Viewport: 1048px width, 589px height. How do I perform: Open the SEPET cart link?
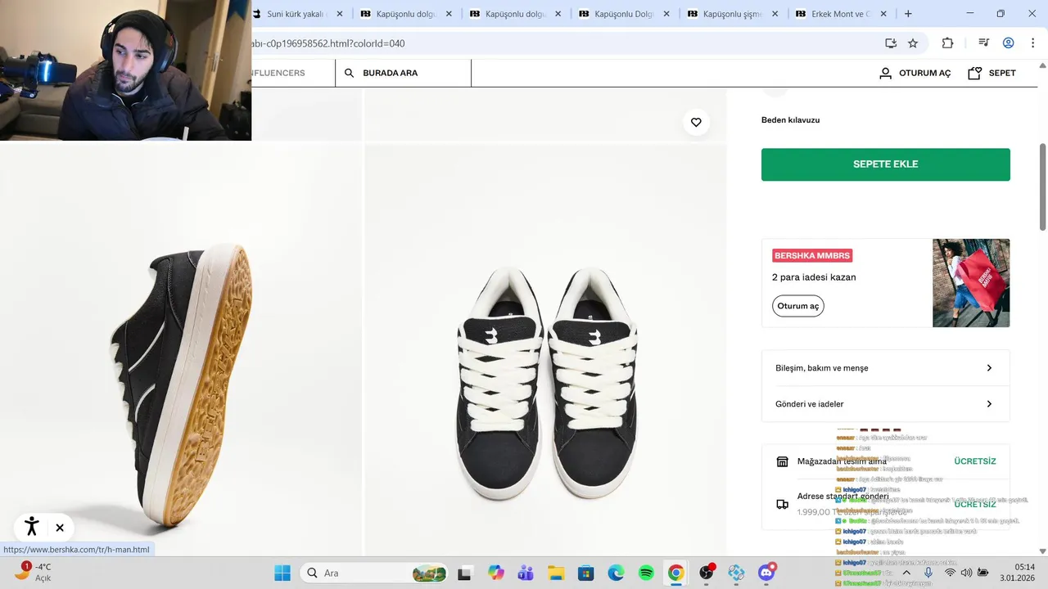(1002, 73)
